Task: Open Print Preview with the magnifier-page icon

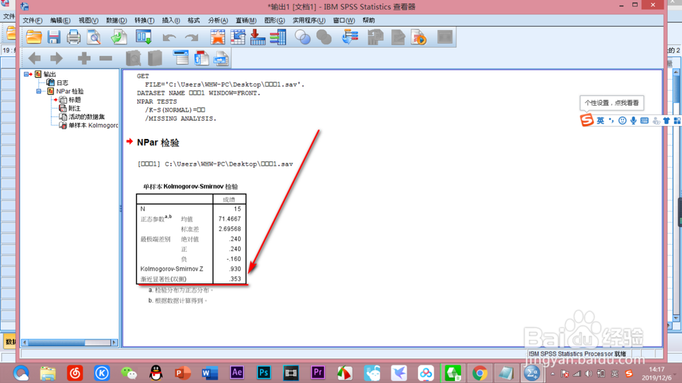Action: [93, 37]
